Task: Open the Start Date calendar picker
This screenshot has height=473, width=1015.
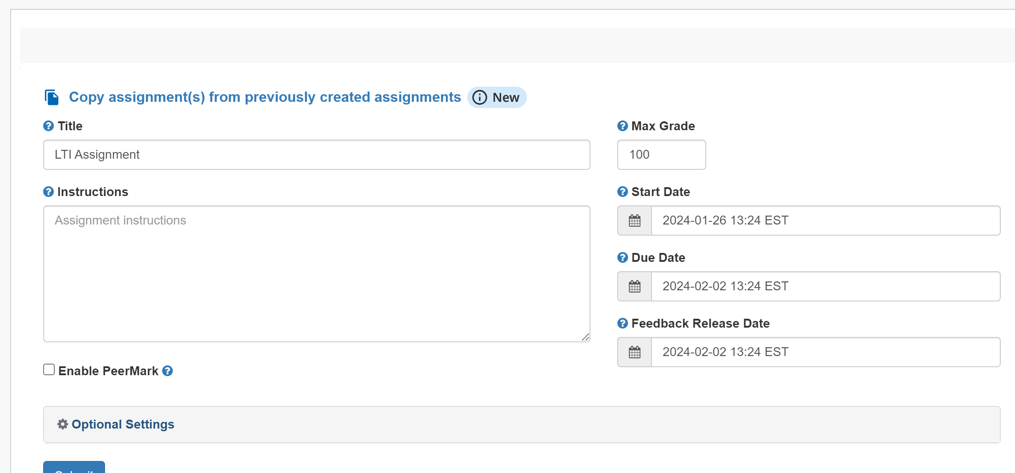Action: (635, 220)
